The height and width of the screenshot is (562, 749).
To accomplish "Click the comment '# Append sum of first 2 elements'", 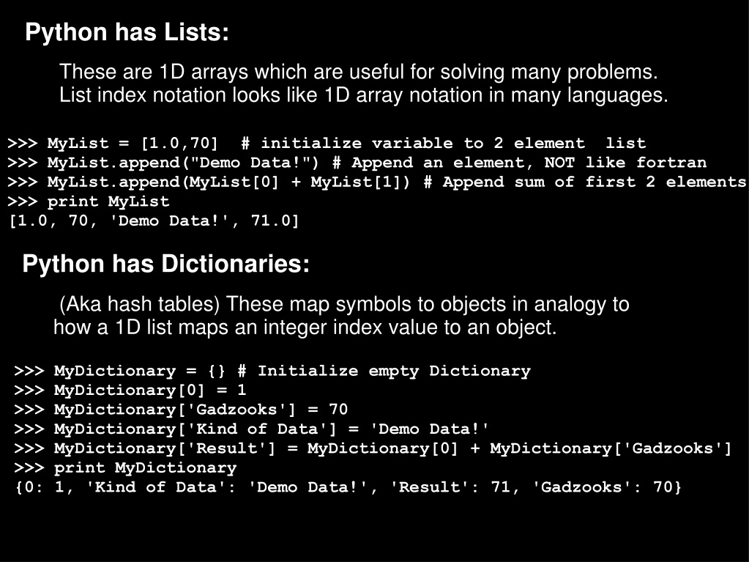I will 585,182.
